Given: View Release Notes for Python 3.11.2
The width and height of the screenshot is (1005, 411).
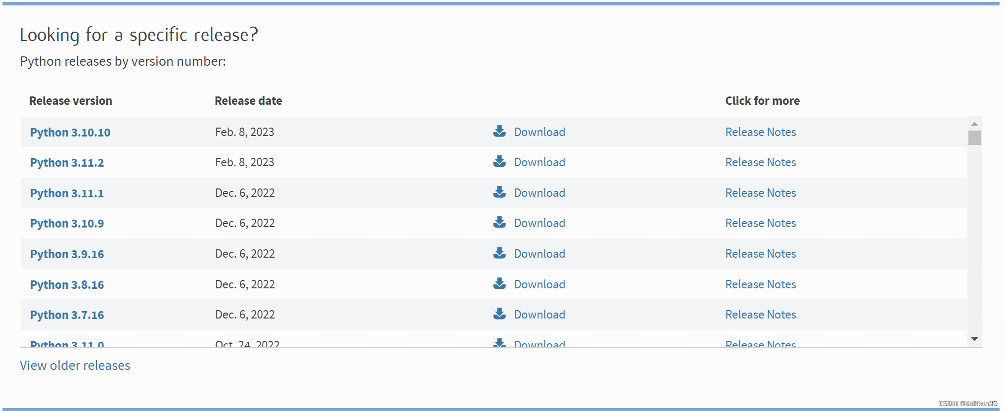Looking at the screenshot, I should coord(761,162).
